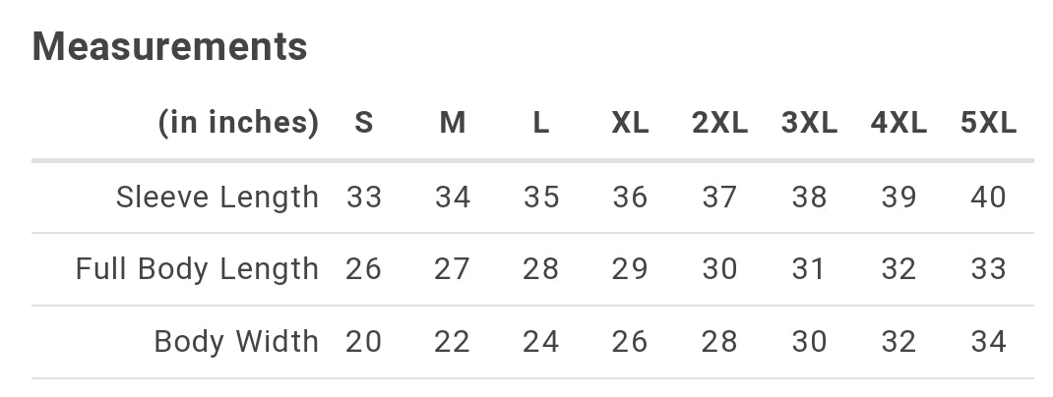Click the Measurements heading
Image resolution: width=1053 pixels, height=397 pixels.
(170, 46)
